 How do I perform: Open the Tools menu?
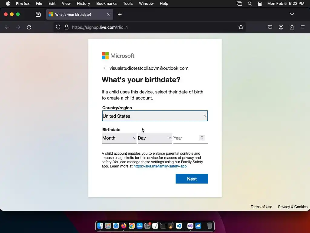pyautogui.click(x=128, y=4)
